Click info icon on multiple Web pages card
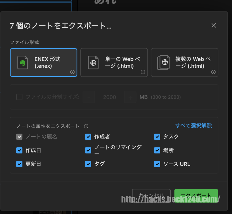 [214, 72]
